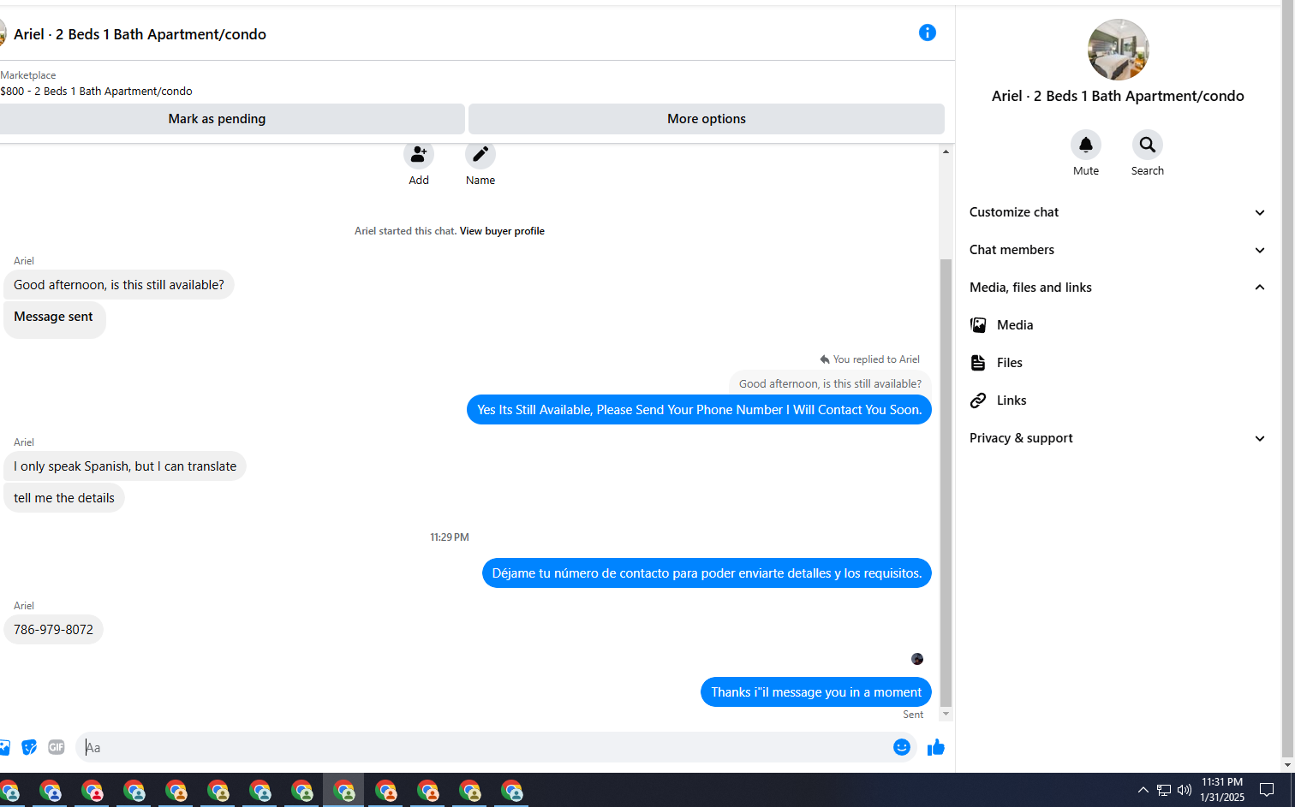1295x807 pixels.
Task: Click the listing profile photo in the sidebar
Action: pos(1118,50)
